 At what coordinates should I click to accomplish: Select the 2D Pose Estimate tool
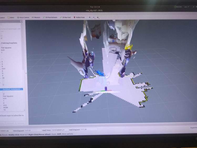point(50,18)
